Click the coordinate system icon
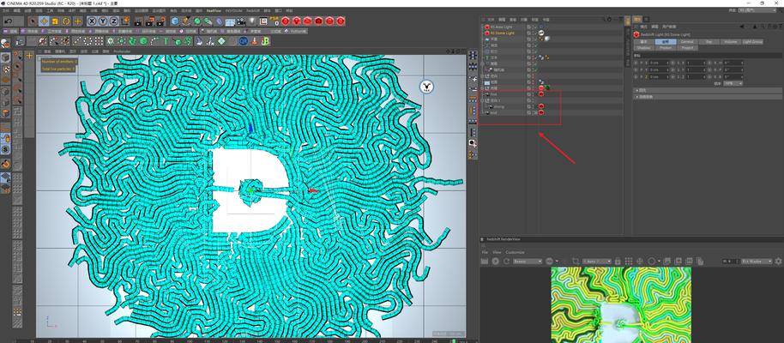 tap(125, 21)
